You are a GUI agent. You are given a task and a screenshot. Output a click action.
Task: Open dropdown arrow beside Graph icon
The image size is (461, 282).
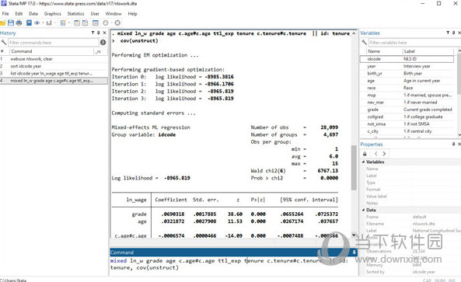pyautogui.click(x=55, y=23)
